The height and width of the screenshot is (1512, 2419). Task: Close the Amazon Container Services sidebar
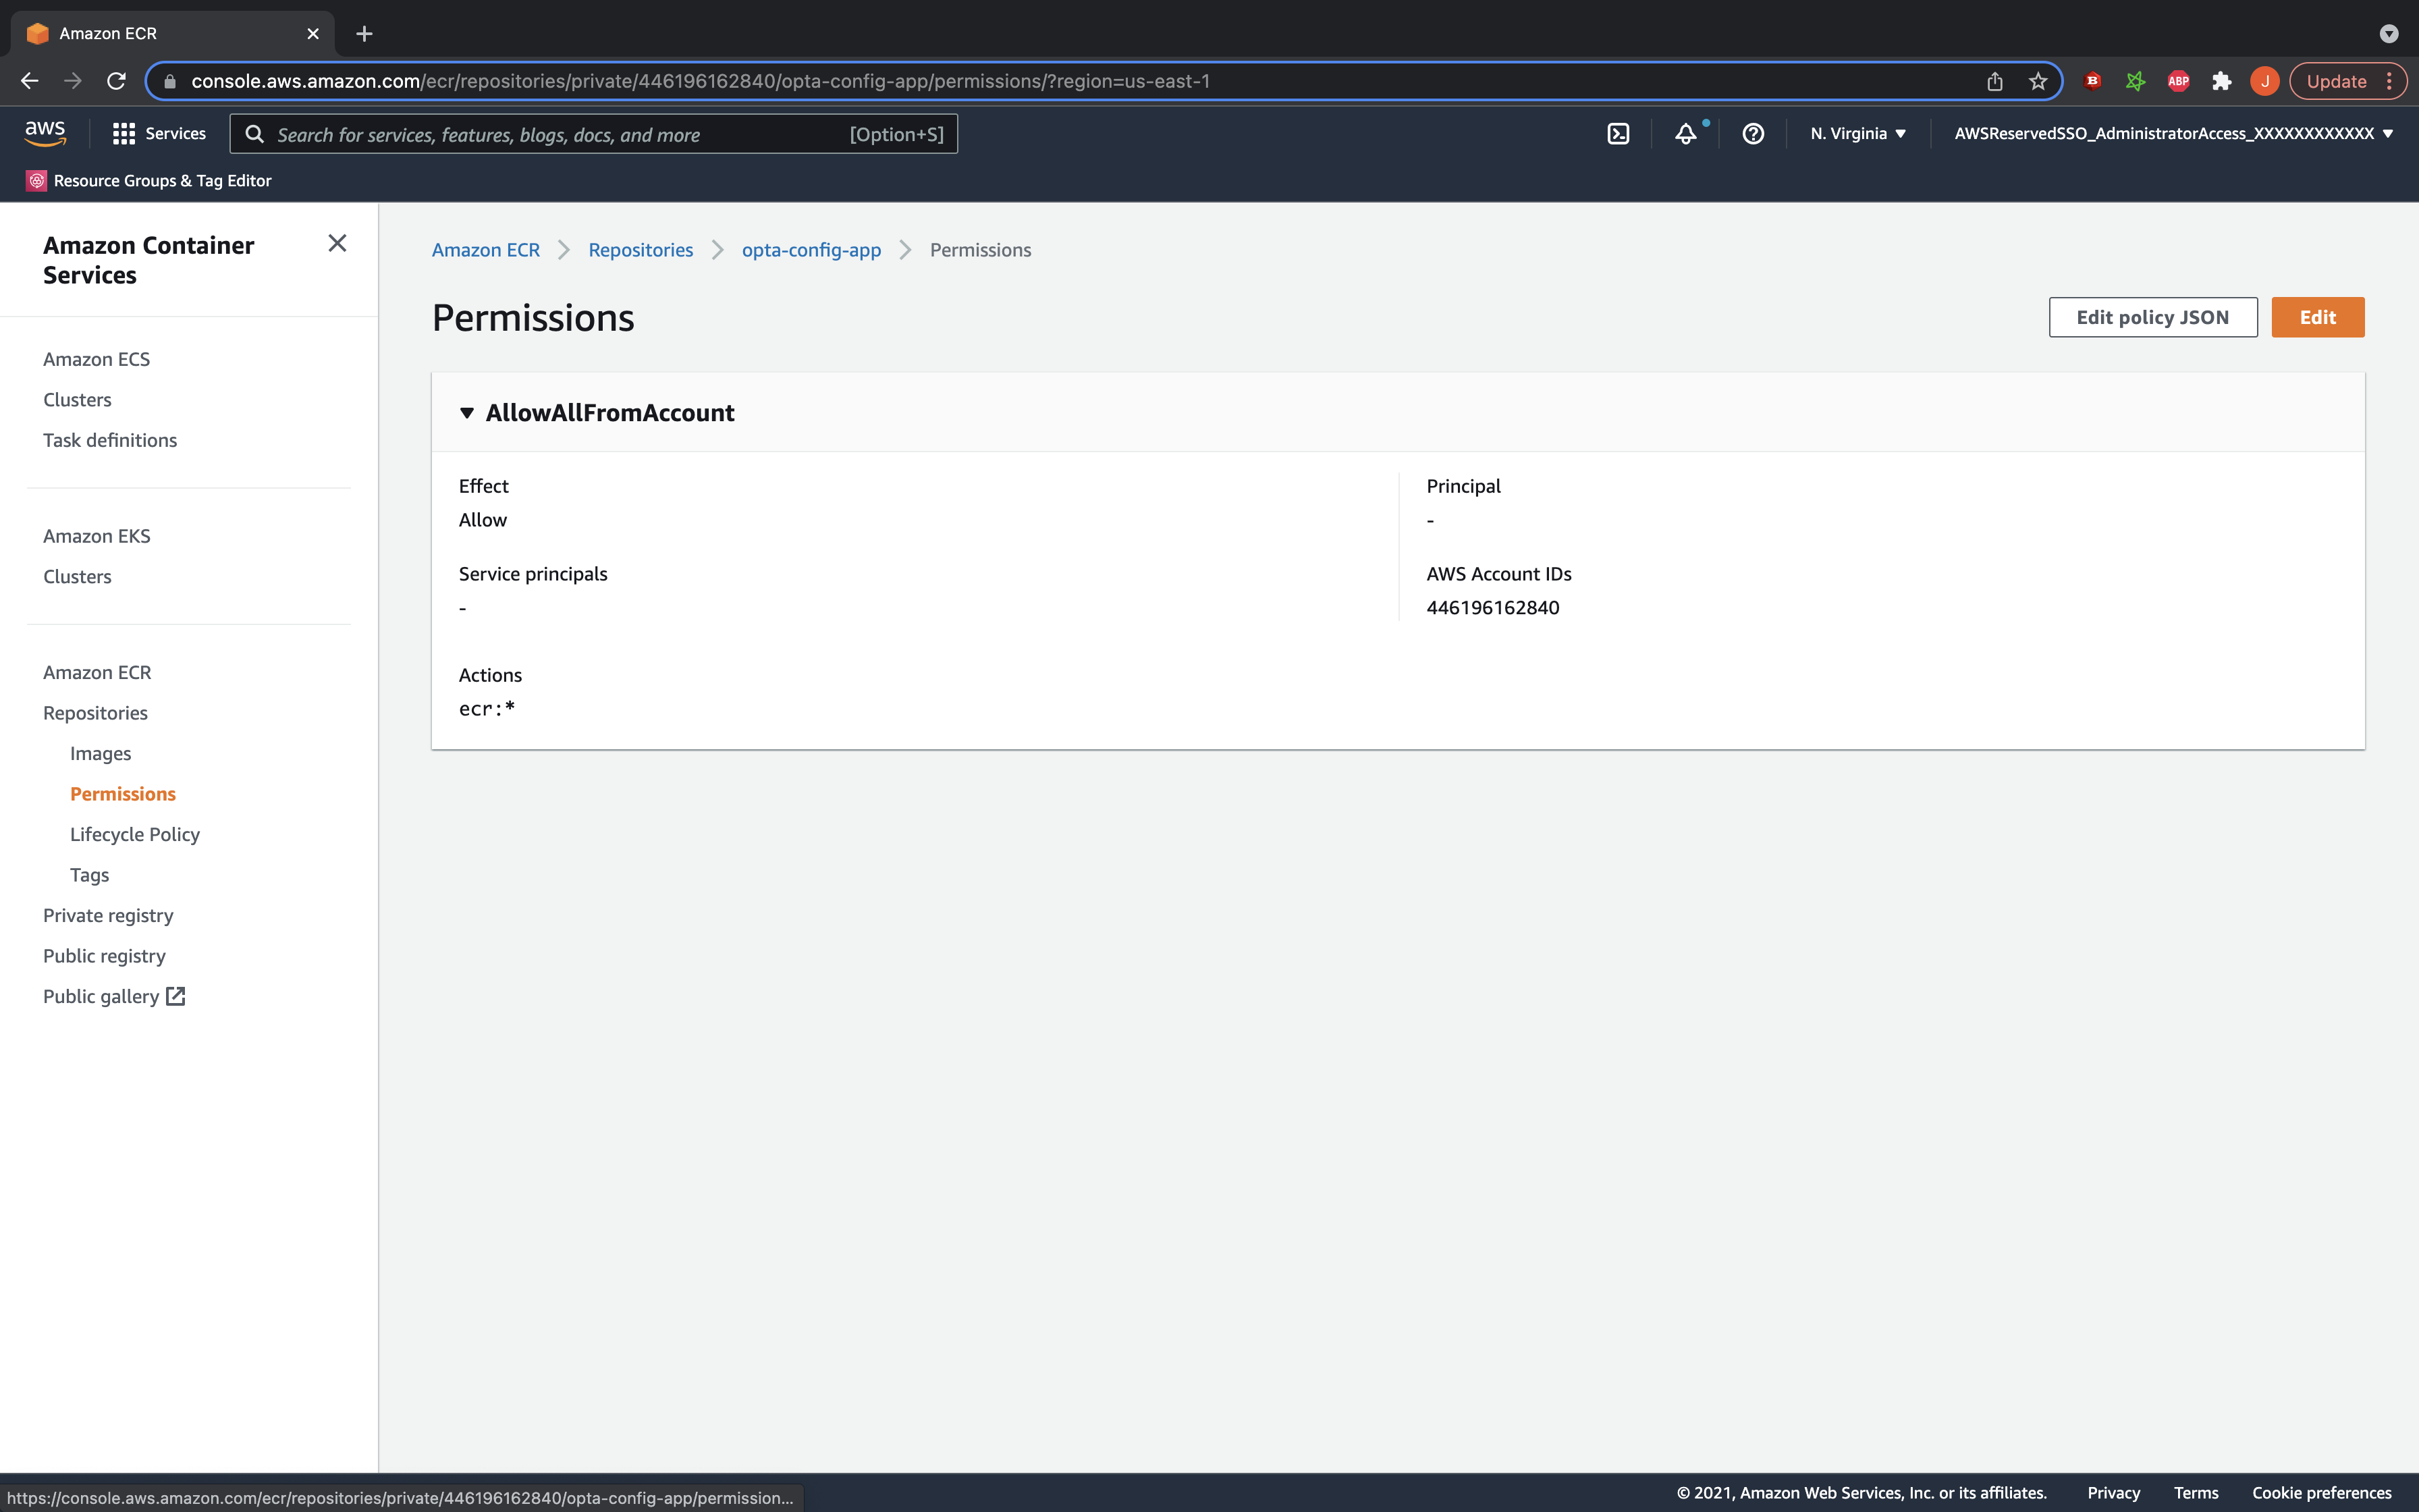pos(337,244)
